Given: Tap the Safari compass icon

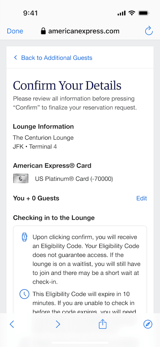Looking at the screenshot, I should 148,325.
